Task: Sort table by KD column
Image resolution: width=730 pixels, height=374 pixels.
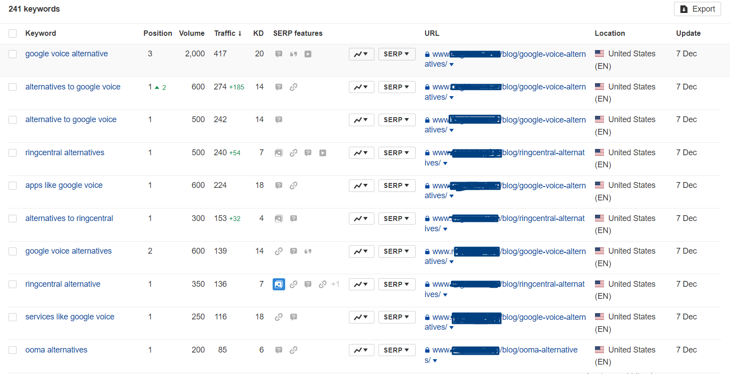Action: [258, 34]
